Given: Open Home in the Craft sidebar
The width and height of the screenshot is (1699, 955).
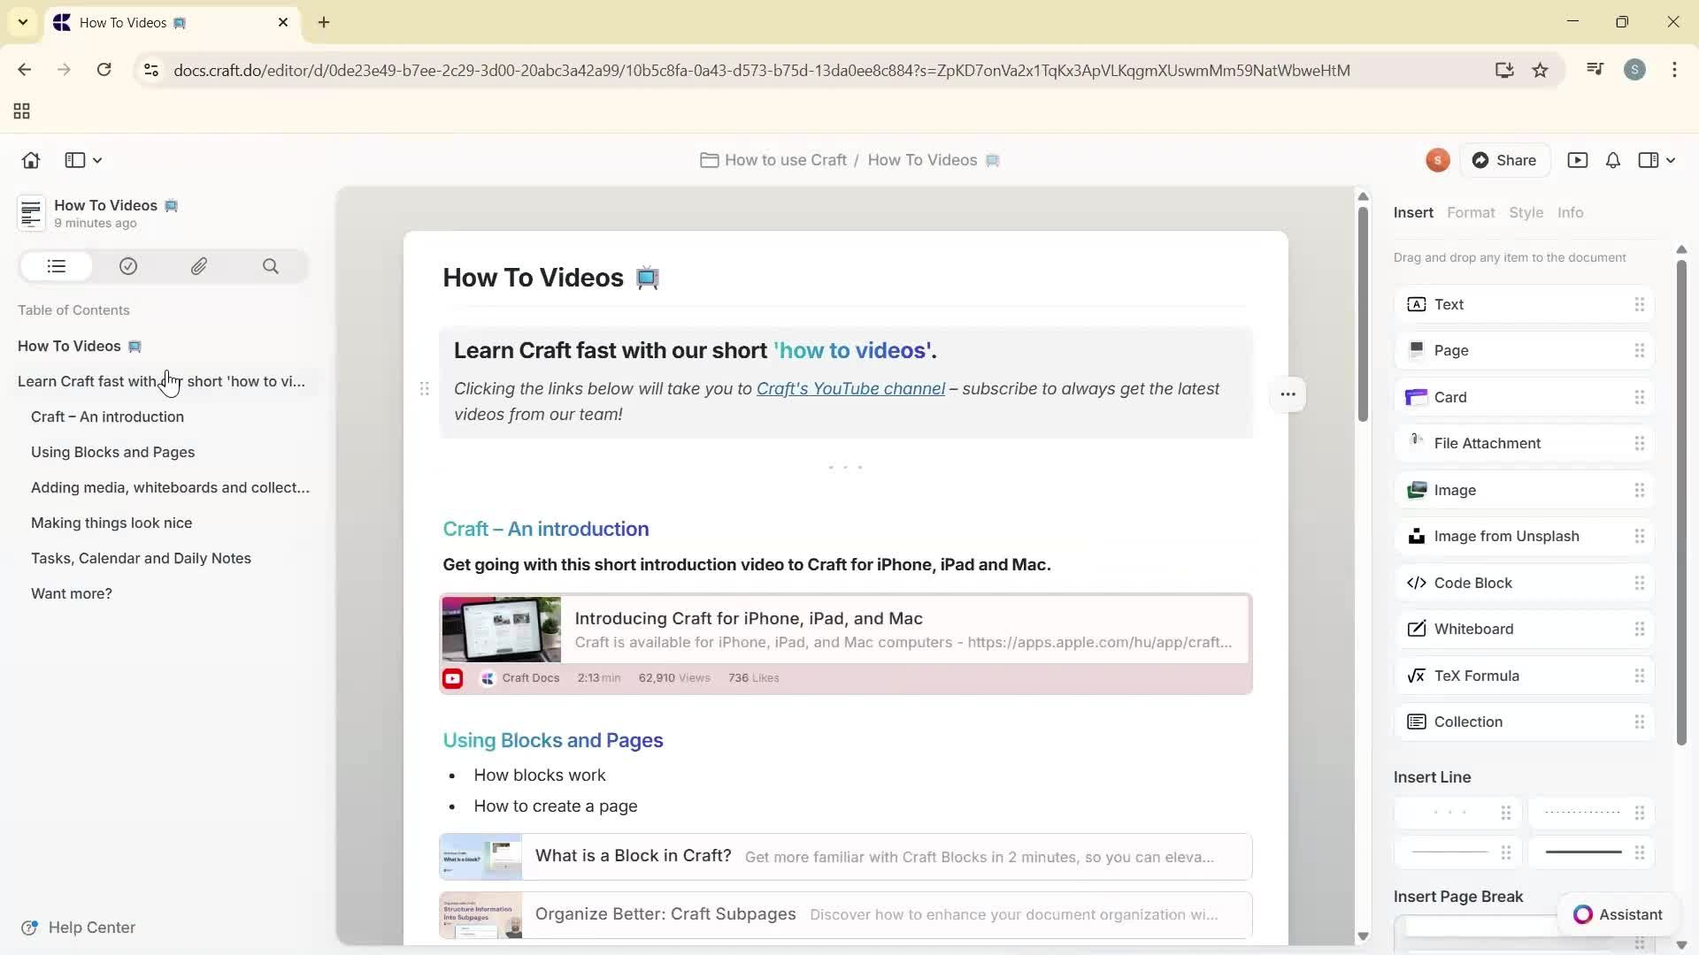Looking at the screenshot, I should pos(30,160).
